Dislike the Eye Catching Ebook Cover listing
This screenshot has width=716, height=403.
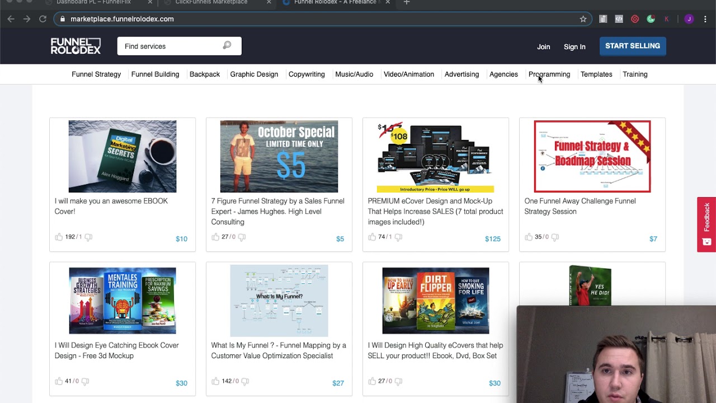85,382
